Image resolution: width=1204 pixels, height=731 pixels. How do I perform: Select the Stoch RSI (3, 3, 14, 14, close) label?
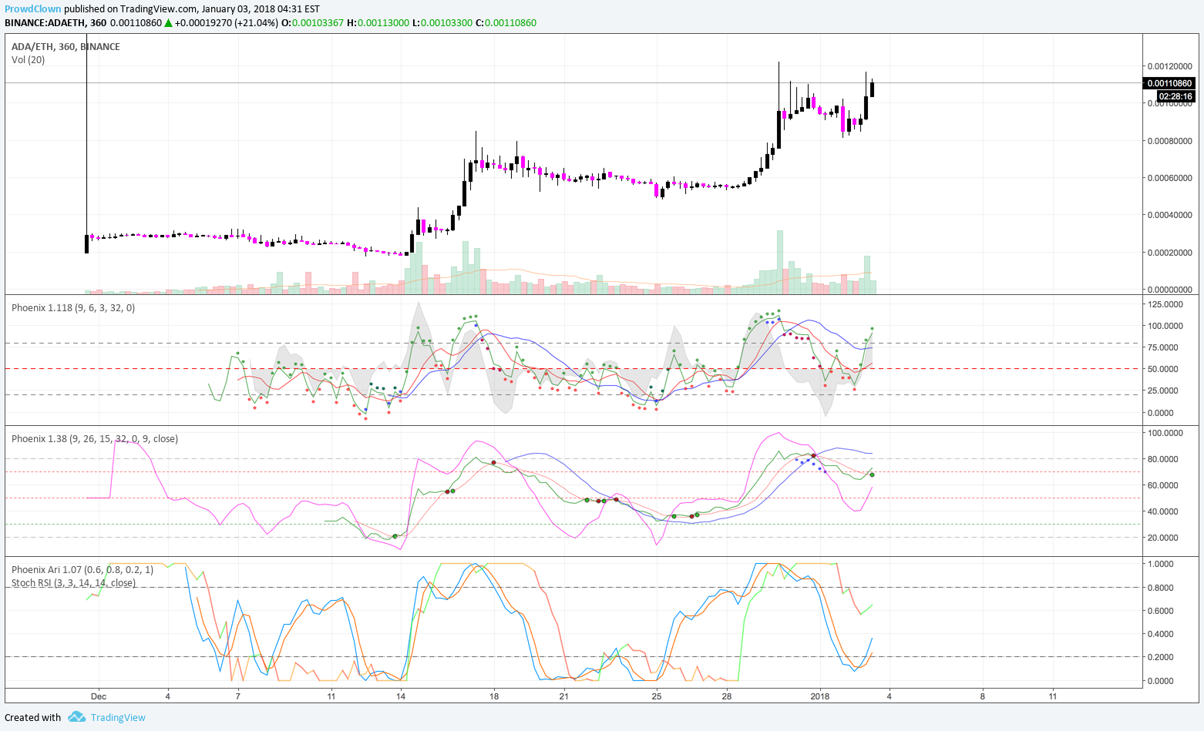(x=73, y=582)
